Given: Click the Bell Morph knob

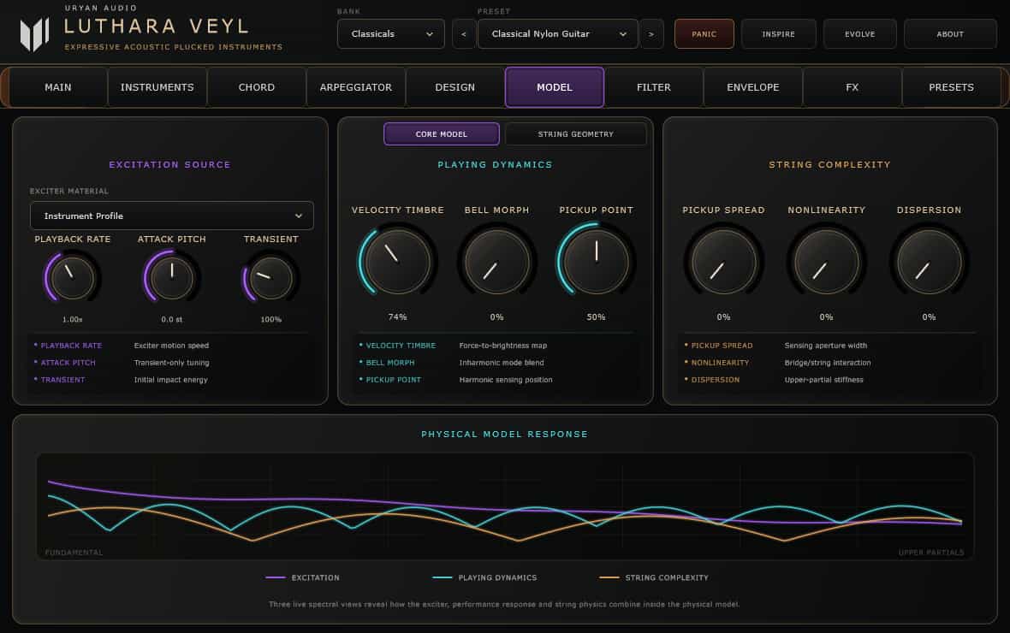Looking at the screenshot, I should tap(496, 262).
